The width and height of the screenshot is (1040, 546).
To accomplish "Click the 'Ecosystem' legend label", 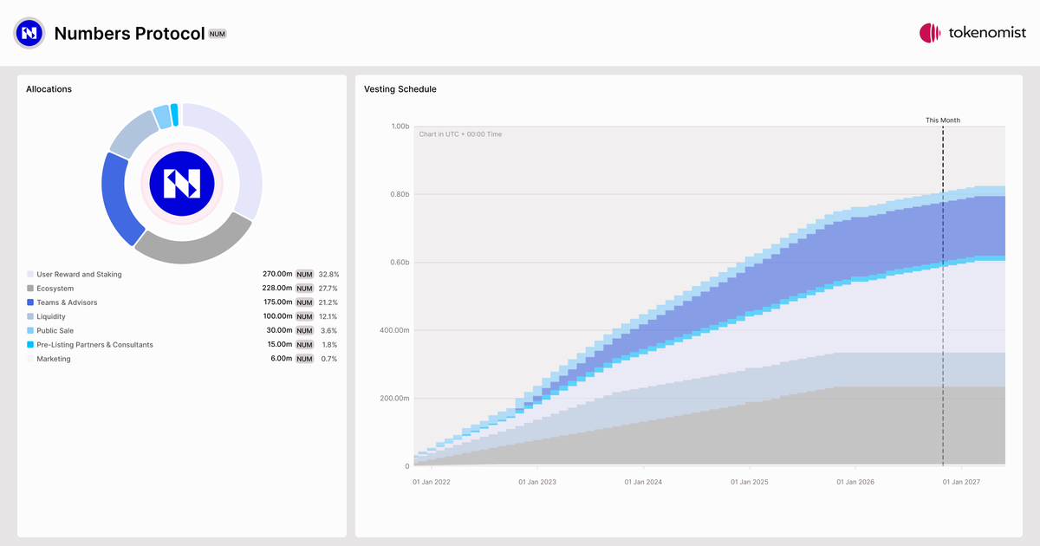I will 55,289.
